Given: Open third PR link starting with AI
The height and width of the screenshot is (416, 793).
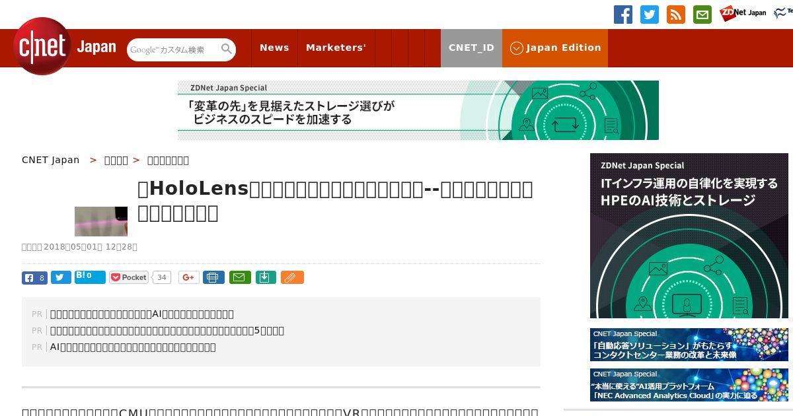Looking at the screenshot, I should 133,347.
